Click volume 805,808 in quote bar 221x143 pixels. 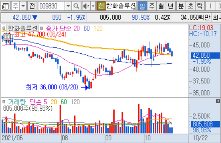110,17
